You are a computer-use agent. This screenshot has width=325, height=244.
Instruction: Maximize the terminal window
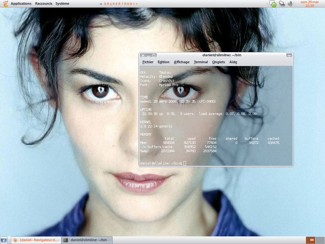pyautogui.click(x=154, y=55)
